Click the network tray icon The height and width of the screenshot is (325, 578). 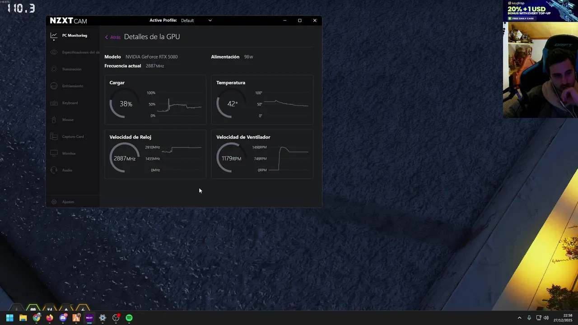[539, 318]
